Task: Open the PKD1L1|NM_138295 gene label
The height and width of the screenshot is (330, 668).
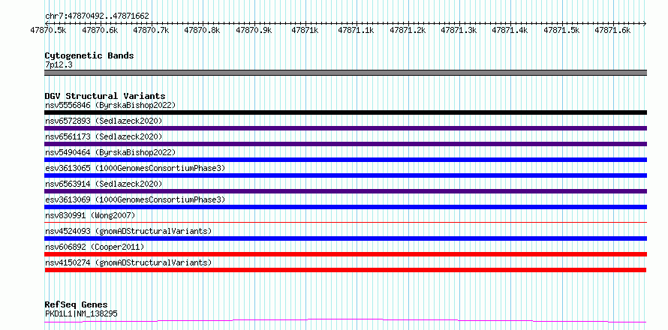Action: click(x=81, y=313)
